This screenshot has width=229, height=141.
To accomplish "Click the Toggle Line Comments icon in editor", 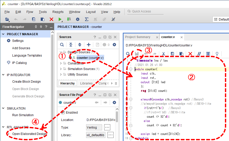I will coord(199,54).
